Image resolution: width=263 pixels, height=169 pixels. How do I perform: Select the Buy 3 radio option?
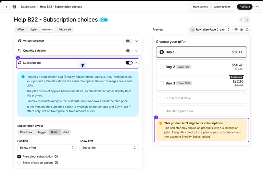[x=162, y=83]
